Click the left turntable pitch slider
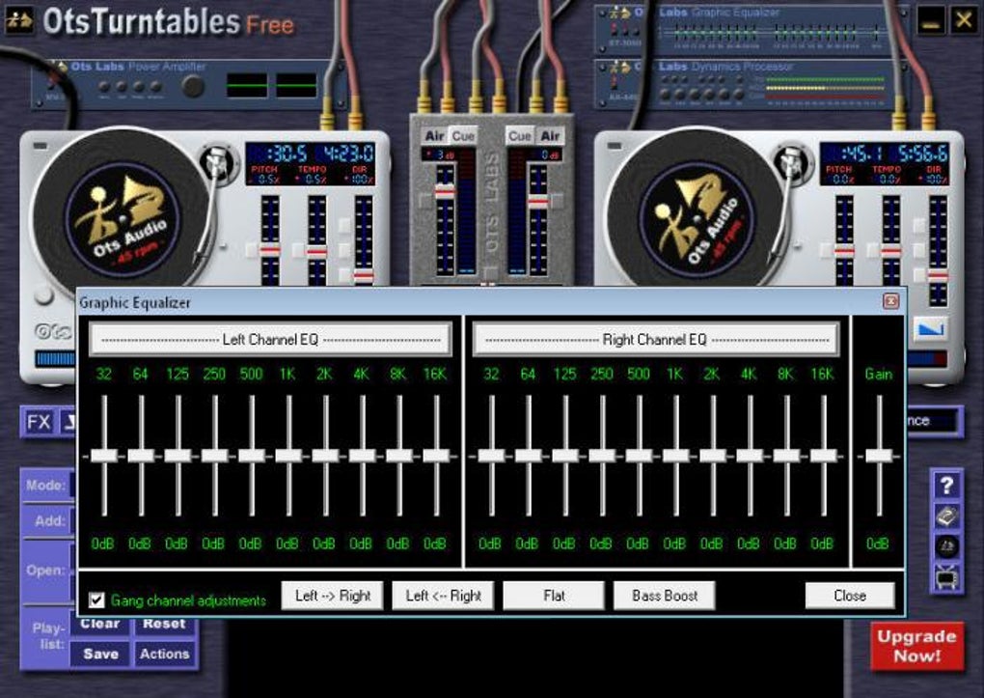The height and width of the screenshot is (698, 984). pos(270,251)
